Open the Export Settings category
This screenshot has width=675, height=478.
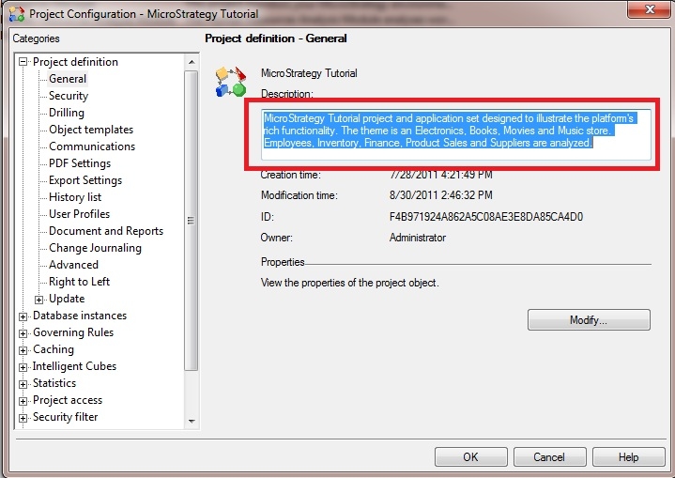[85, 180]
